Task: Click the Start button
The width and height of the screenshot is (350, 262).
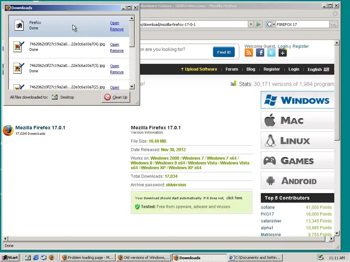Action: [10, 258]
